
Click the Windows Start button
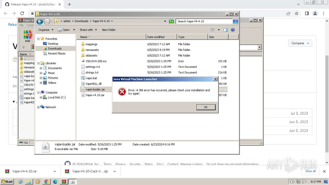pyautogui.click(x=7, y=182)
